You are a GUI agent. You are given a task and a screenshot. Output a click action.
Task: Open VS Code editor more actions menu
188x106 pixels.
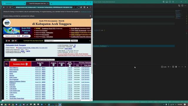185,6
